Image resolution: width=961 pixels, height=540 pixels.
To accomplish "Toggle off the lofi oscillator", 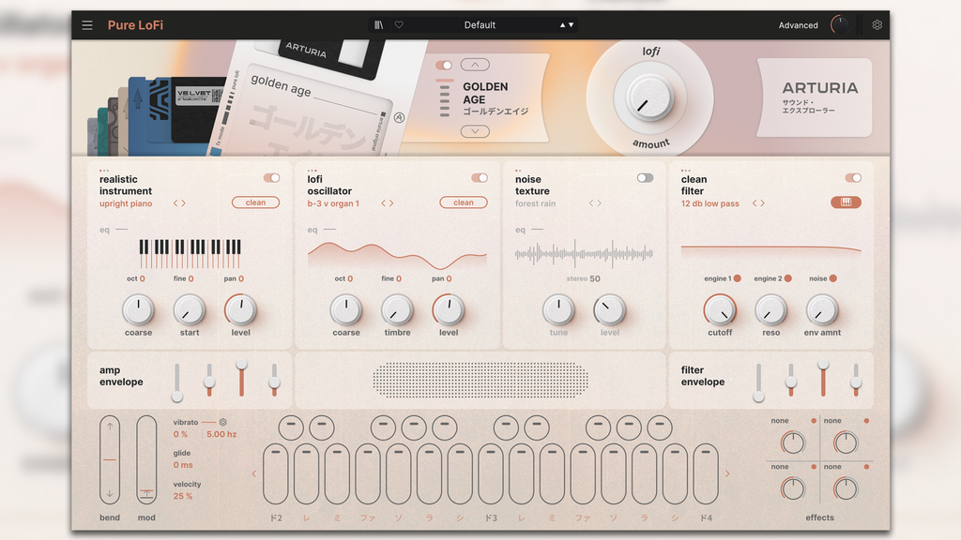I will coord(481,176).
